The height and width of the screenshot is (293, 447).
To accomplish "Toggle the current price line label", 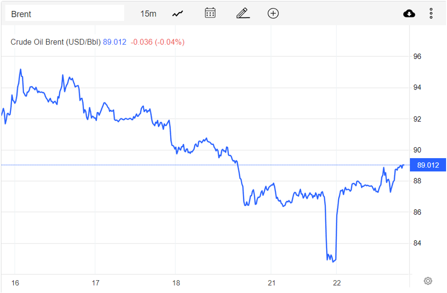I will click(x=428, y=165).
